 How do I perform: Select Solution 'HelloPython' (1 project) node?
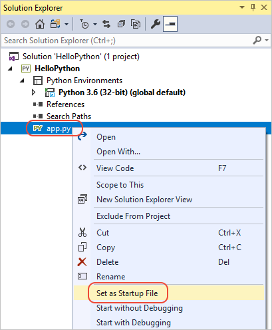point(81,57)
